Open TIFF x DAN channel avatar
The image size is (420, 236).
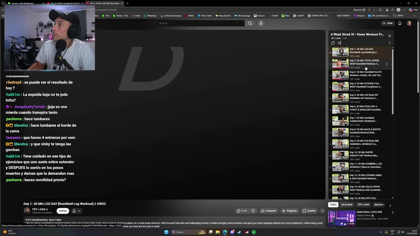27,211
